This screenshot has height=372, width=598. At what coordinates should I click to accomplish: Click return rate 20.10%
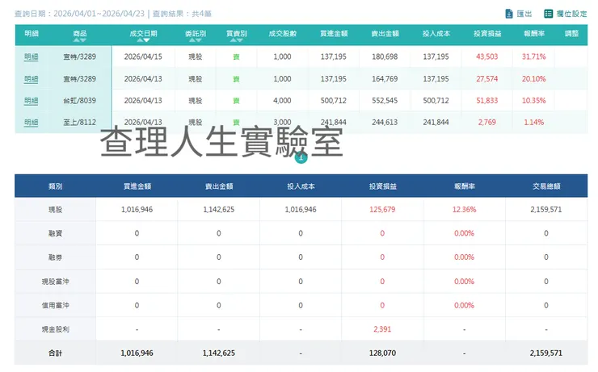click(534, 79)
